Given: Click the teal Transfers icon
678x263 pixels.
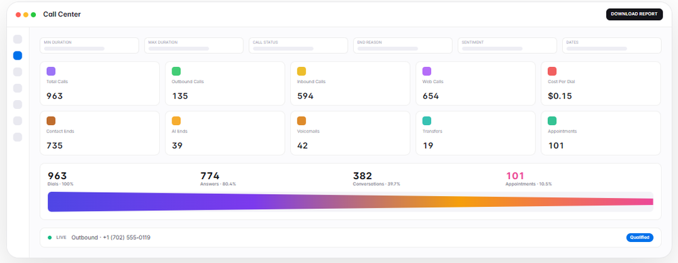Looking at the screenshot, I should [426, 121].
